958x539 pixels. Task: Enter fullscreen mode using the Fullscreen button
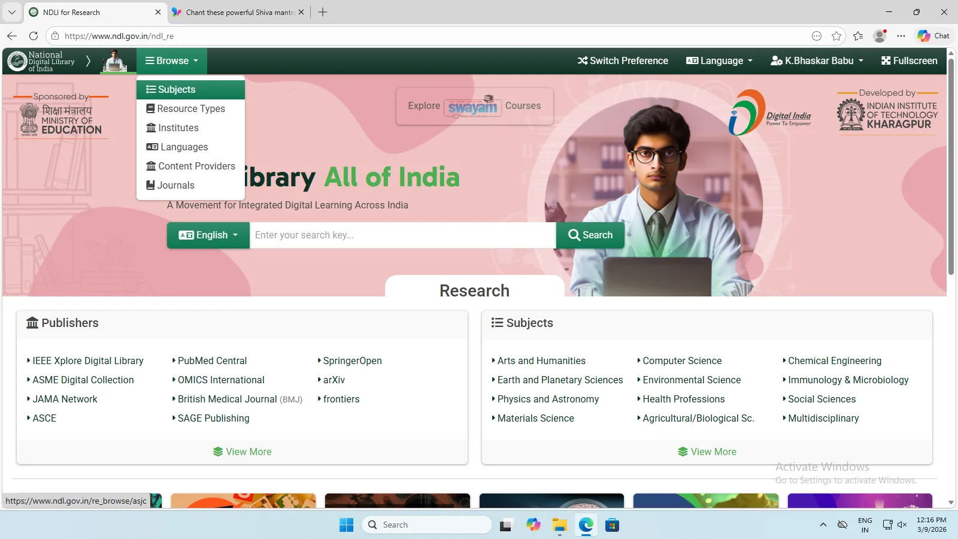coord(909,60)
